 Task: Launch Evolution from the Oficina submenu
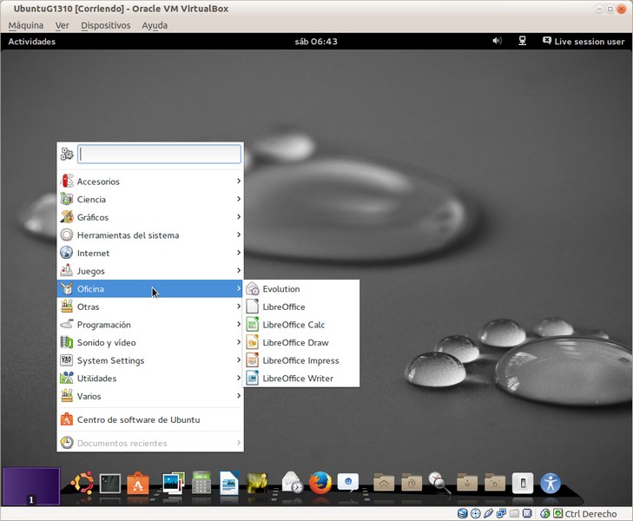tap(301, 289)
